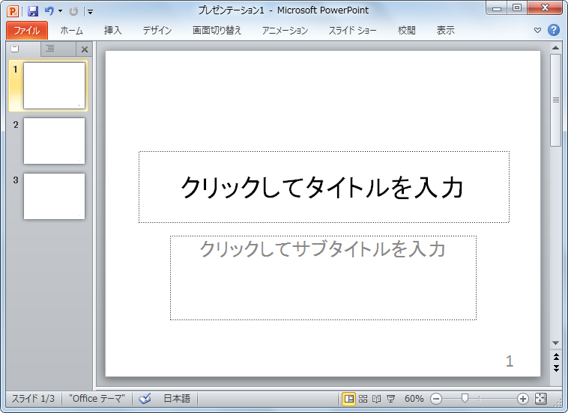568x413 pixels.
Task: Expand the minimized ribbon with the chevron
Action: point(537,31)
